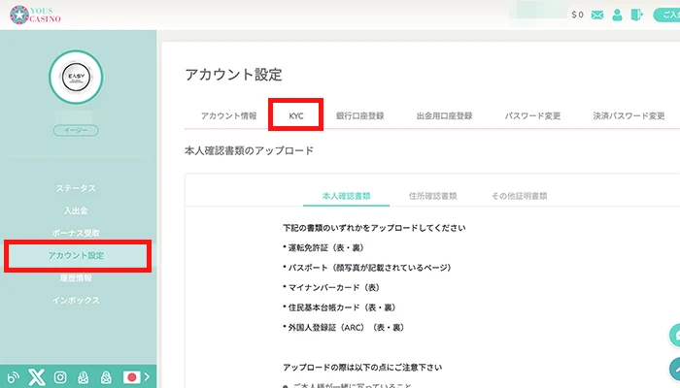Select the 本人確認書類 sub-tab
Viewport: 680px width, 388px height.
[346, 196]
